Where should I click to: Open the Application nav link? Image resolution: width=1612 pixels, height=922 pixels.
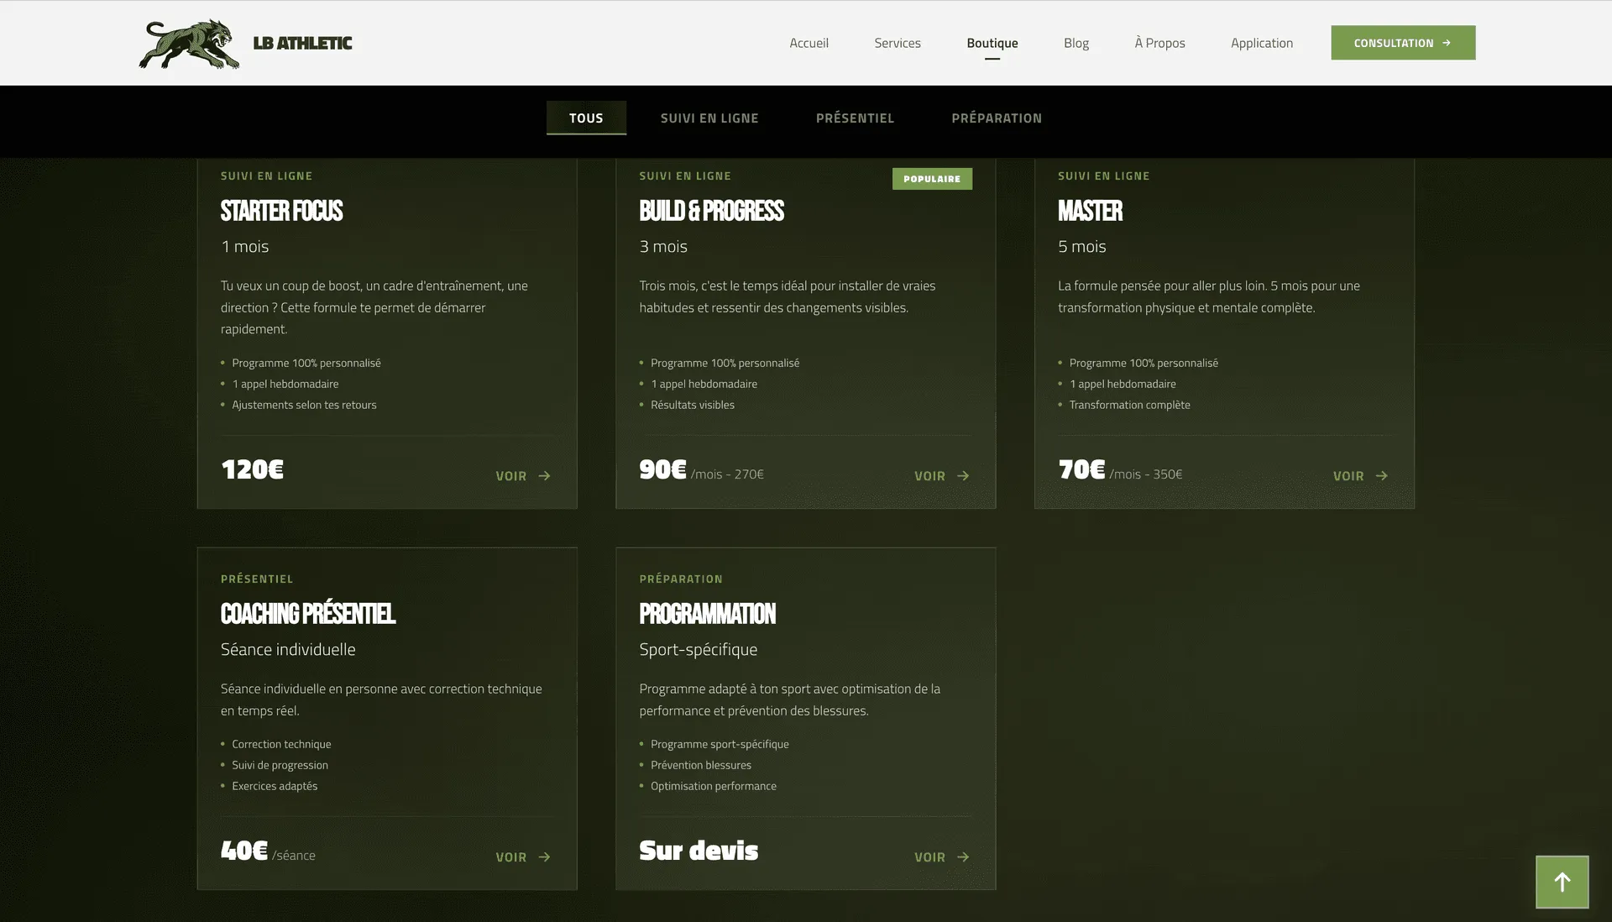pos(1261,43)
